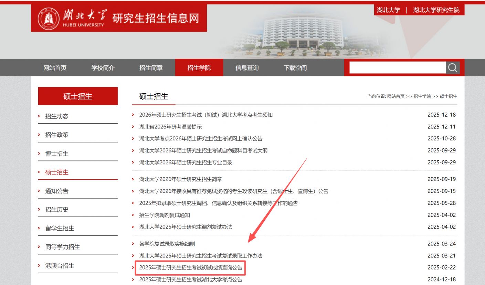Image resolution: width=485 pixels, height=285 pixels.
Task: Click the date 2025-09-19
Action: coord(442,179)
